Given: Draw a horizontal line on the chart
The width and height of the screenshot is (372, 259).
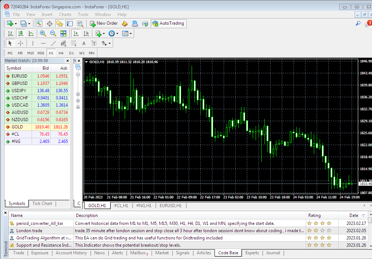Looking at the screenshot, I should [x=43, y=43].
